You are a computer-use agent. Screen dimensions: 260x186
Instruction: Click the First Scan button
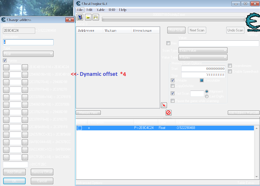(176, 30)
